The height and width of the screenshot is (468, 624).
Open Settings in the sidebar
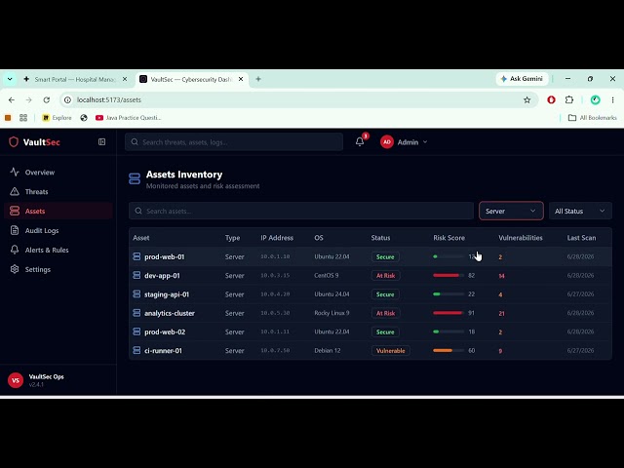tap(58, 269)
